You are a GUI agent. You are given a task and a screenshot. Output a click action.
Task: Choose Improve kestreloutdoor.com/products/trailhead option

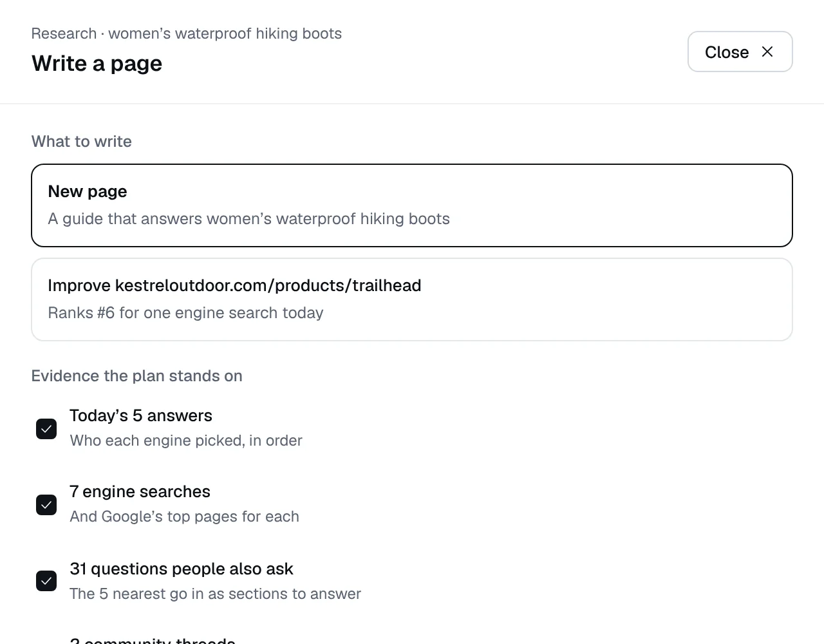tap(412, 299)
